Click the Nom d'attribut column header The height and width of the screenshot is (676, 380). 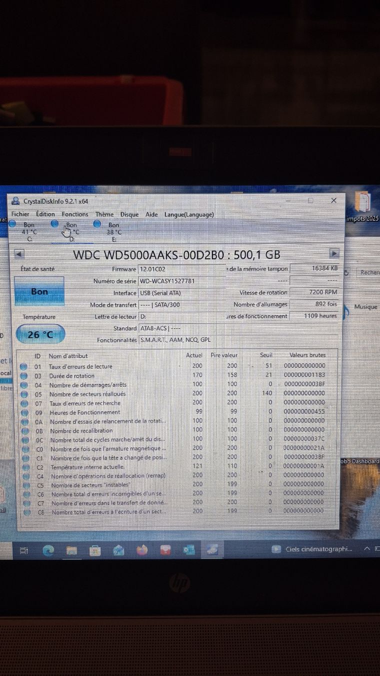click(68, 356)
